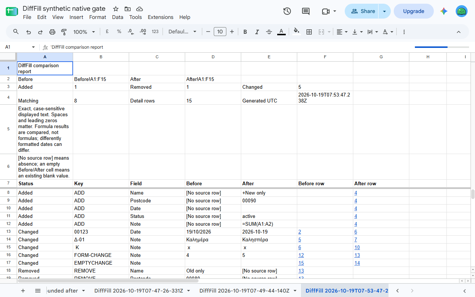Viewport: 475px width, 297px height.
Task: Open the Insert menu
Action: [76, 17]
